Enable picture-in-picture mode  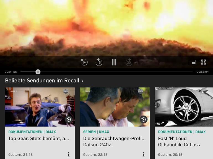pyautogui.click(x=192, y=62)
